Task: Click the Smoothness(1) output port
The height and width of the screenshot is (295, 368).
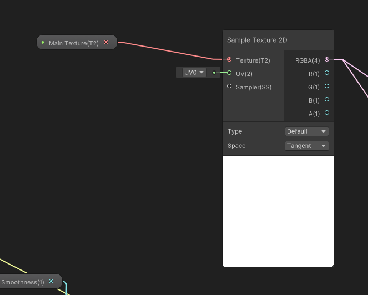Action: (x=51, y=281)
